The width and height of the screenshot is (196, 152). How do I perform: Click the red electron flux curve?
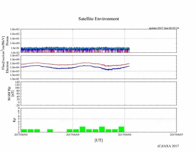[75, 64]
